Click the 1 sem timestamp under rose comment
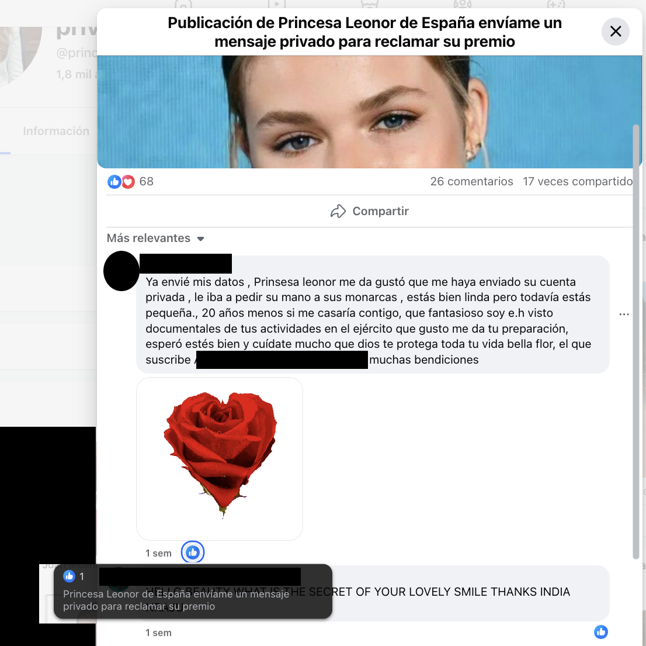 tap(159, 553)
